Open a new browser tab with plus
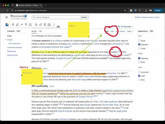This screenshot has width=165, height=124. click(x=45, y=5)
